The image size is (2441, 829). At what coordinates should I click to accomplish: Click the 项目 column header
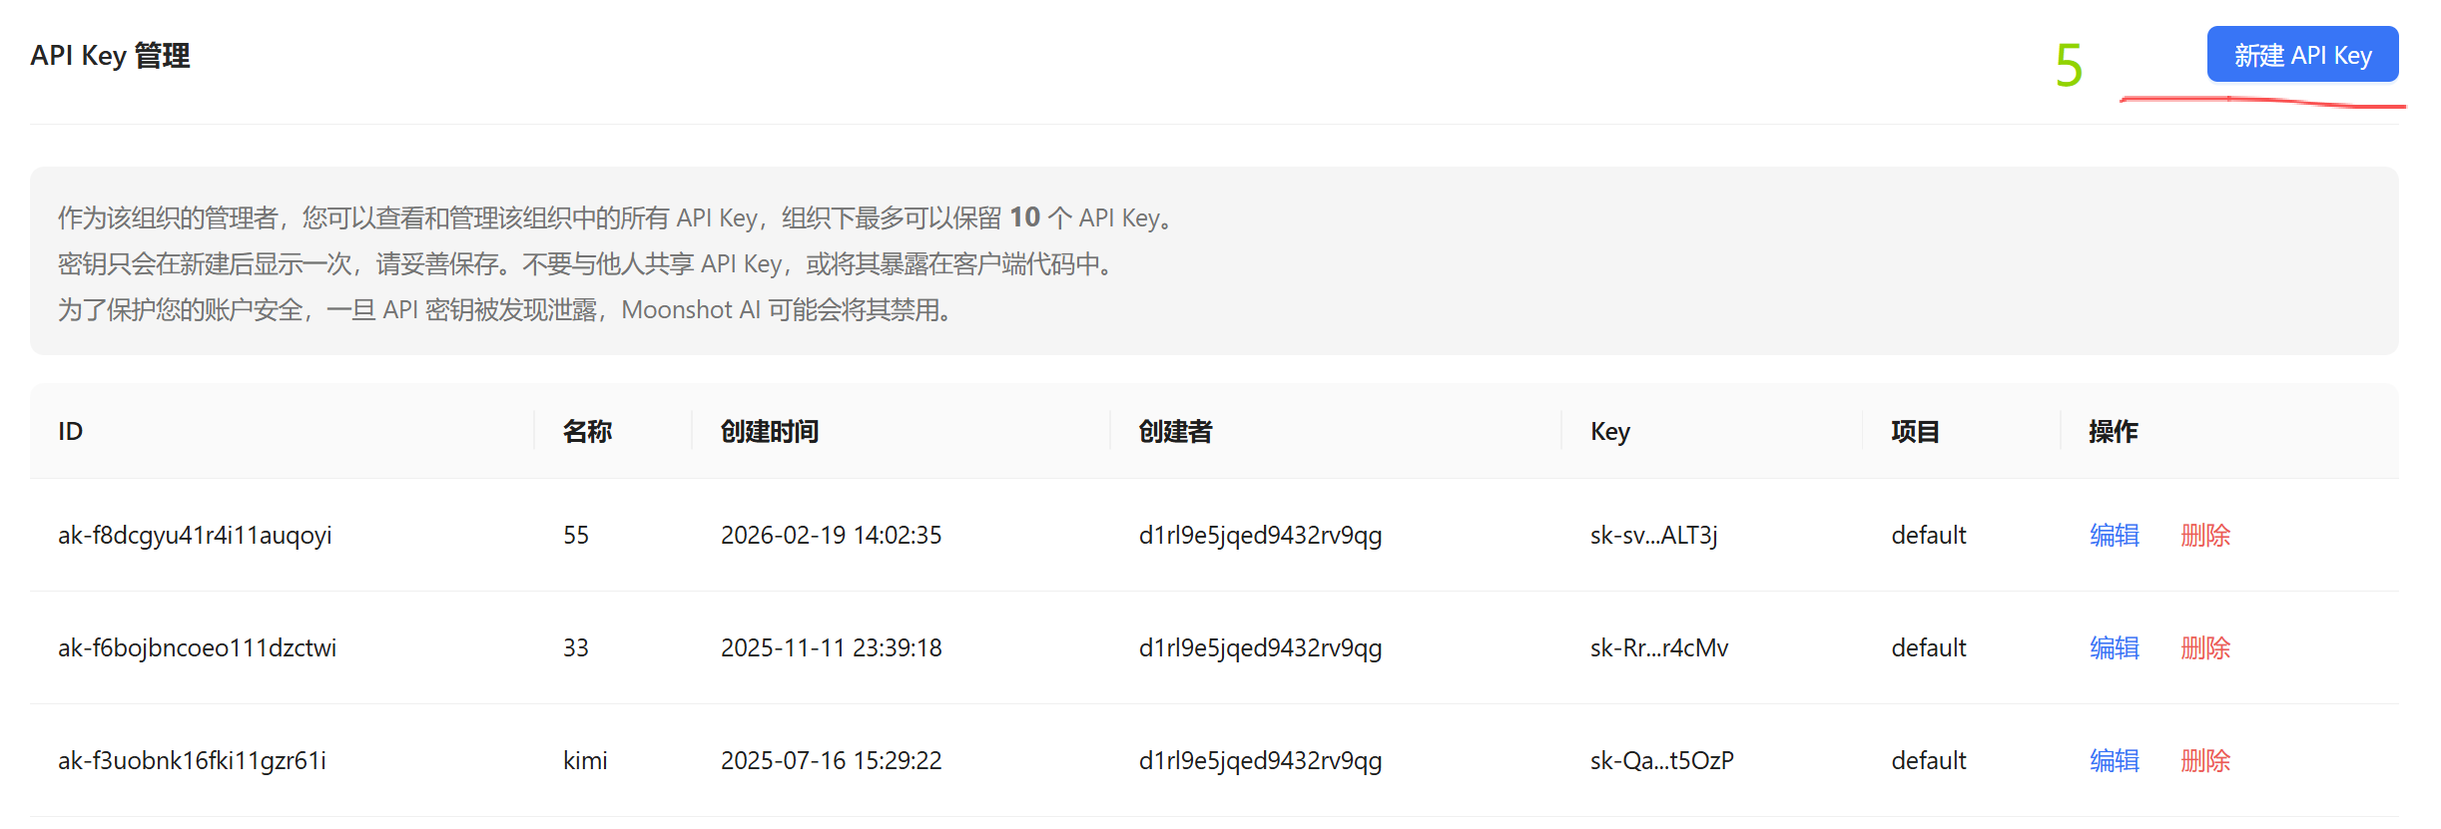pos(1914,432)
